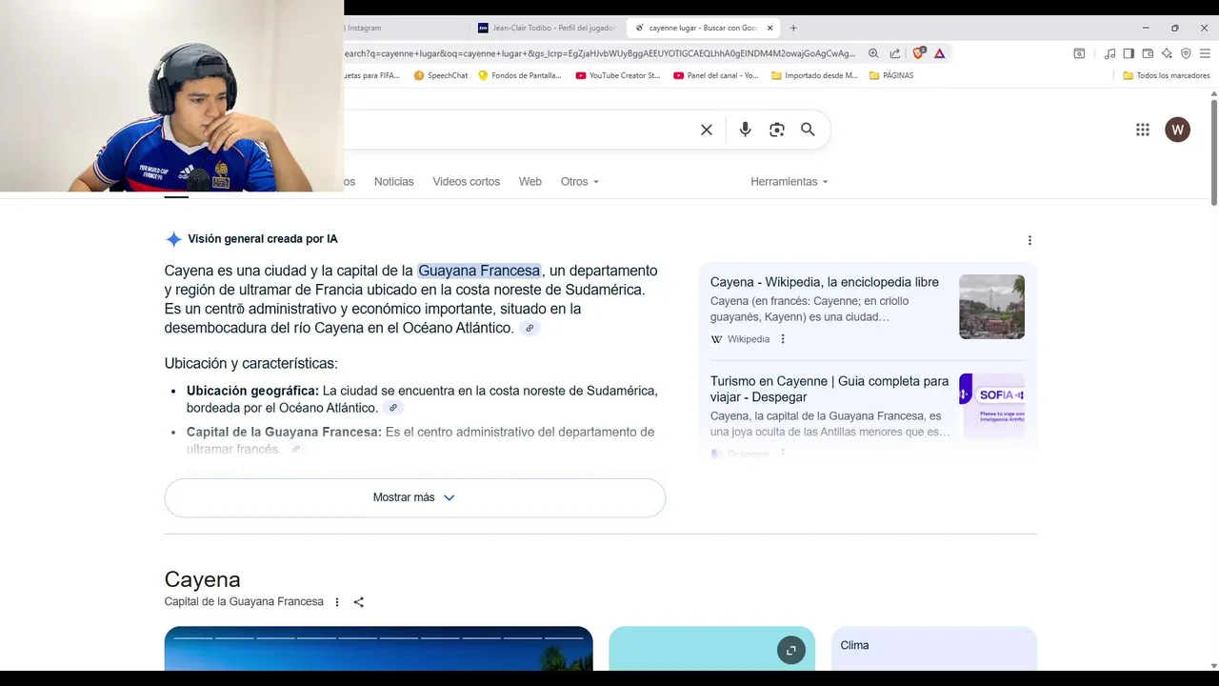Image resolution: width=1219 pixels, height=686 pixels.
Task: Share this page from the address bar
Action: (x=895, y=53)
